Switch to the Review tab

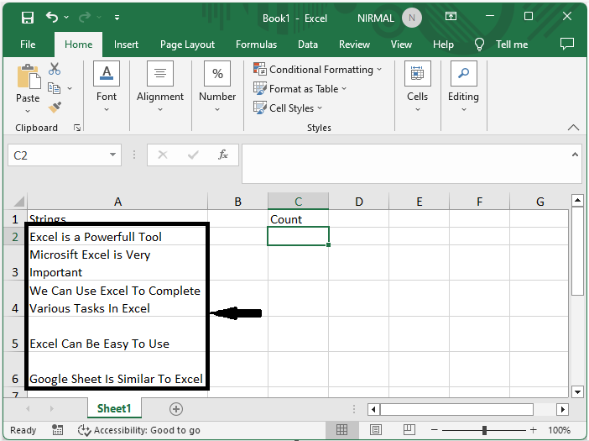354,45
